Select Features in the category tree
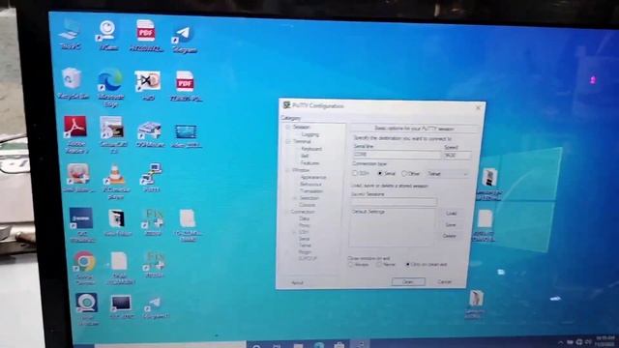This screenshot has height=348, width=619. (x=309, y=163)
